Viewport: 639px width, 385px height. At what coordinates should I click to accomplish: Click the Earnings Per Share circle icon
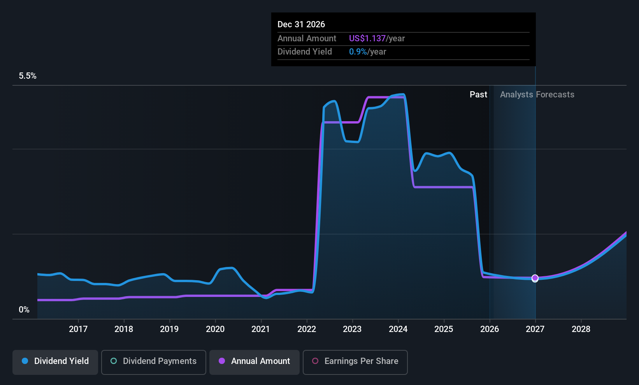point(315,361)
